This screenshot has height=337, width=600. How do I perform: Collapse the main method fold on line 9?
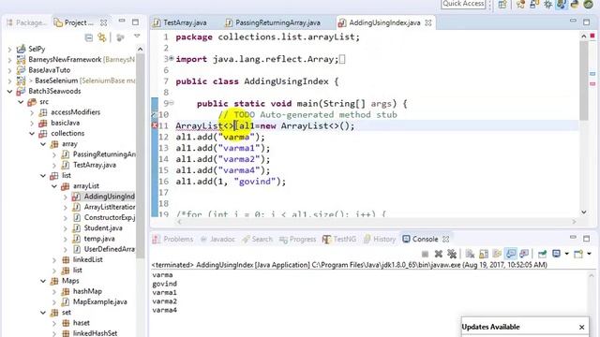tap(172, 103)
